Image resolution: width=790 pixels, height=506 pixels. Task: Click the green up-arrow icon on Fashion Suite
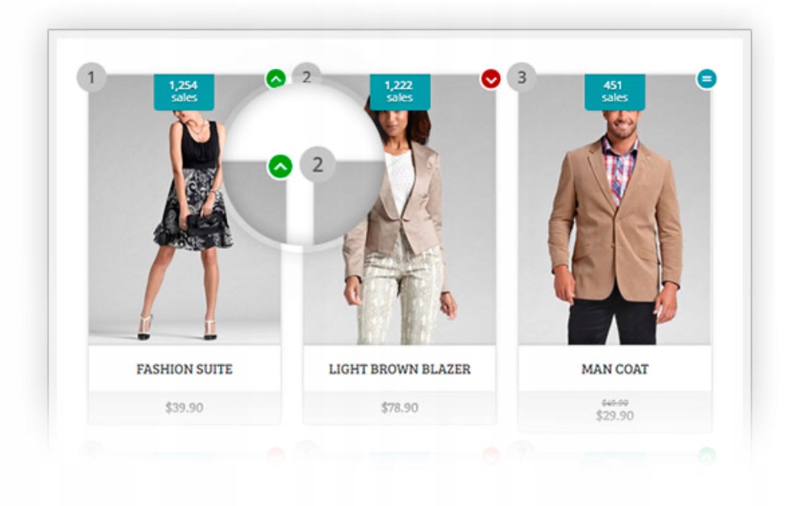[276, 79]
